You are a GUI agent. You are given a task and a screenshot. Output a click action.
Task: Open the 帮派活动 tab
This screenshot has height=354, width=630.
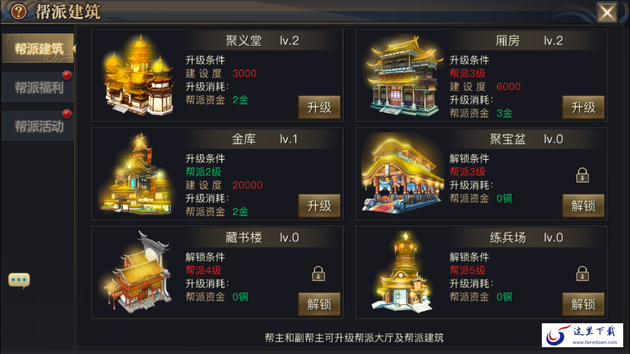38,126
